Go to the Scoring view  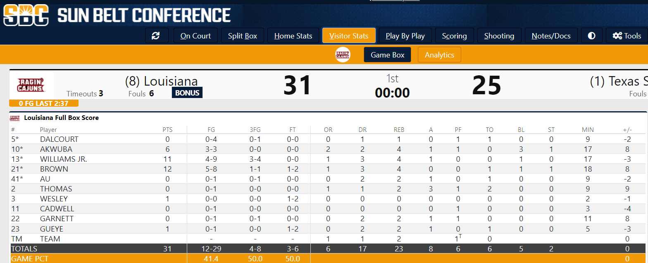454,36
